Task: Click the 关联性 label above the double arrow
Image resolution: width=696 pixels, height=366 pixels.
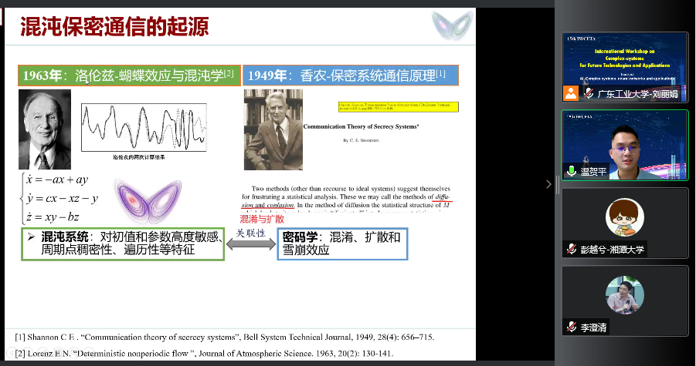Action: [x=250, y=233]
